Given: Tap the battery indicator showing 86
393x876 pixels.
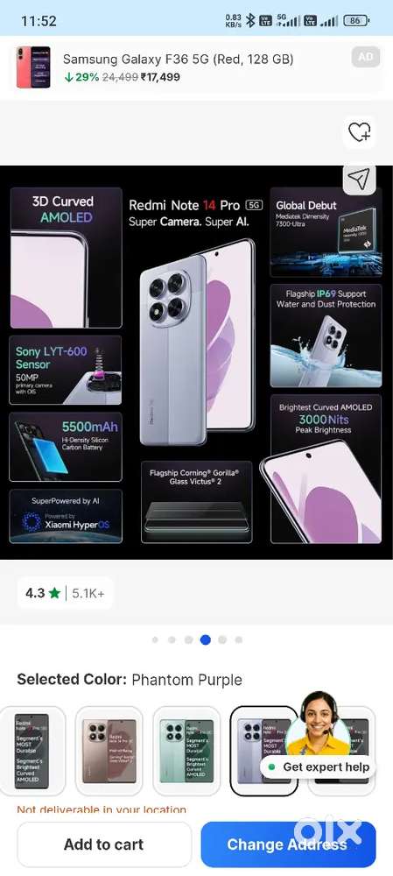Looking at the screenshot, I should (356, 21).
